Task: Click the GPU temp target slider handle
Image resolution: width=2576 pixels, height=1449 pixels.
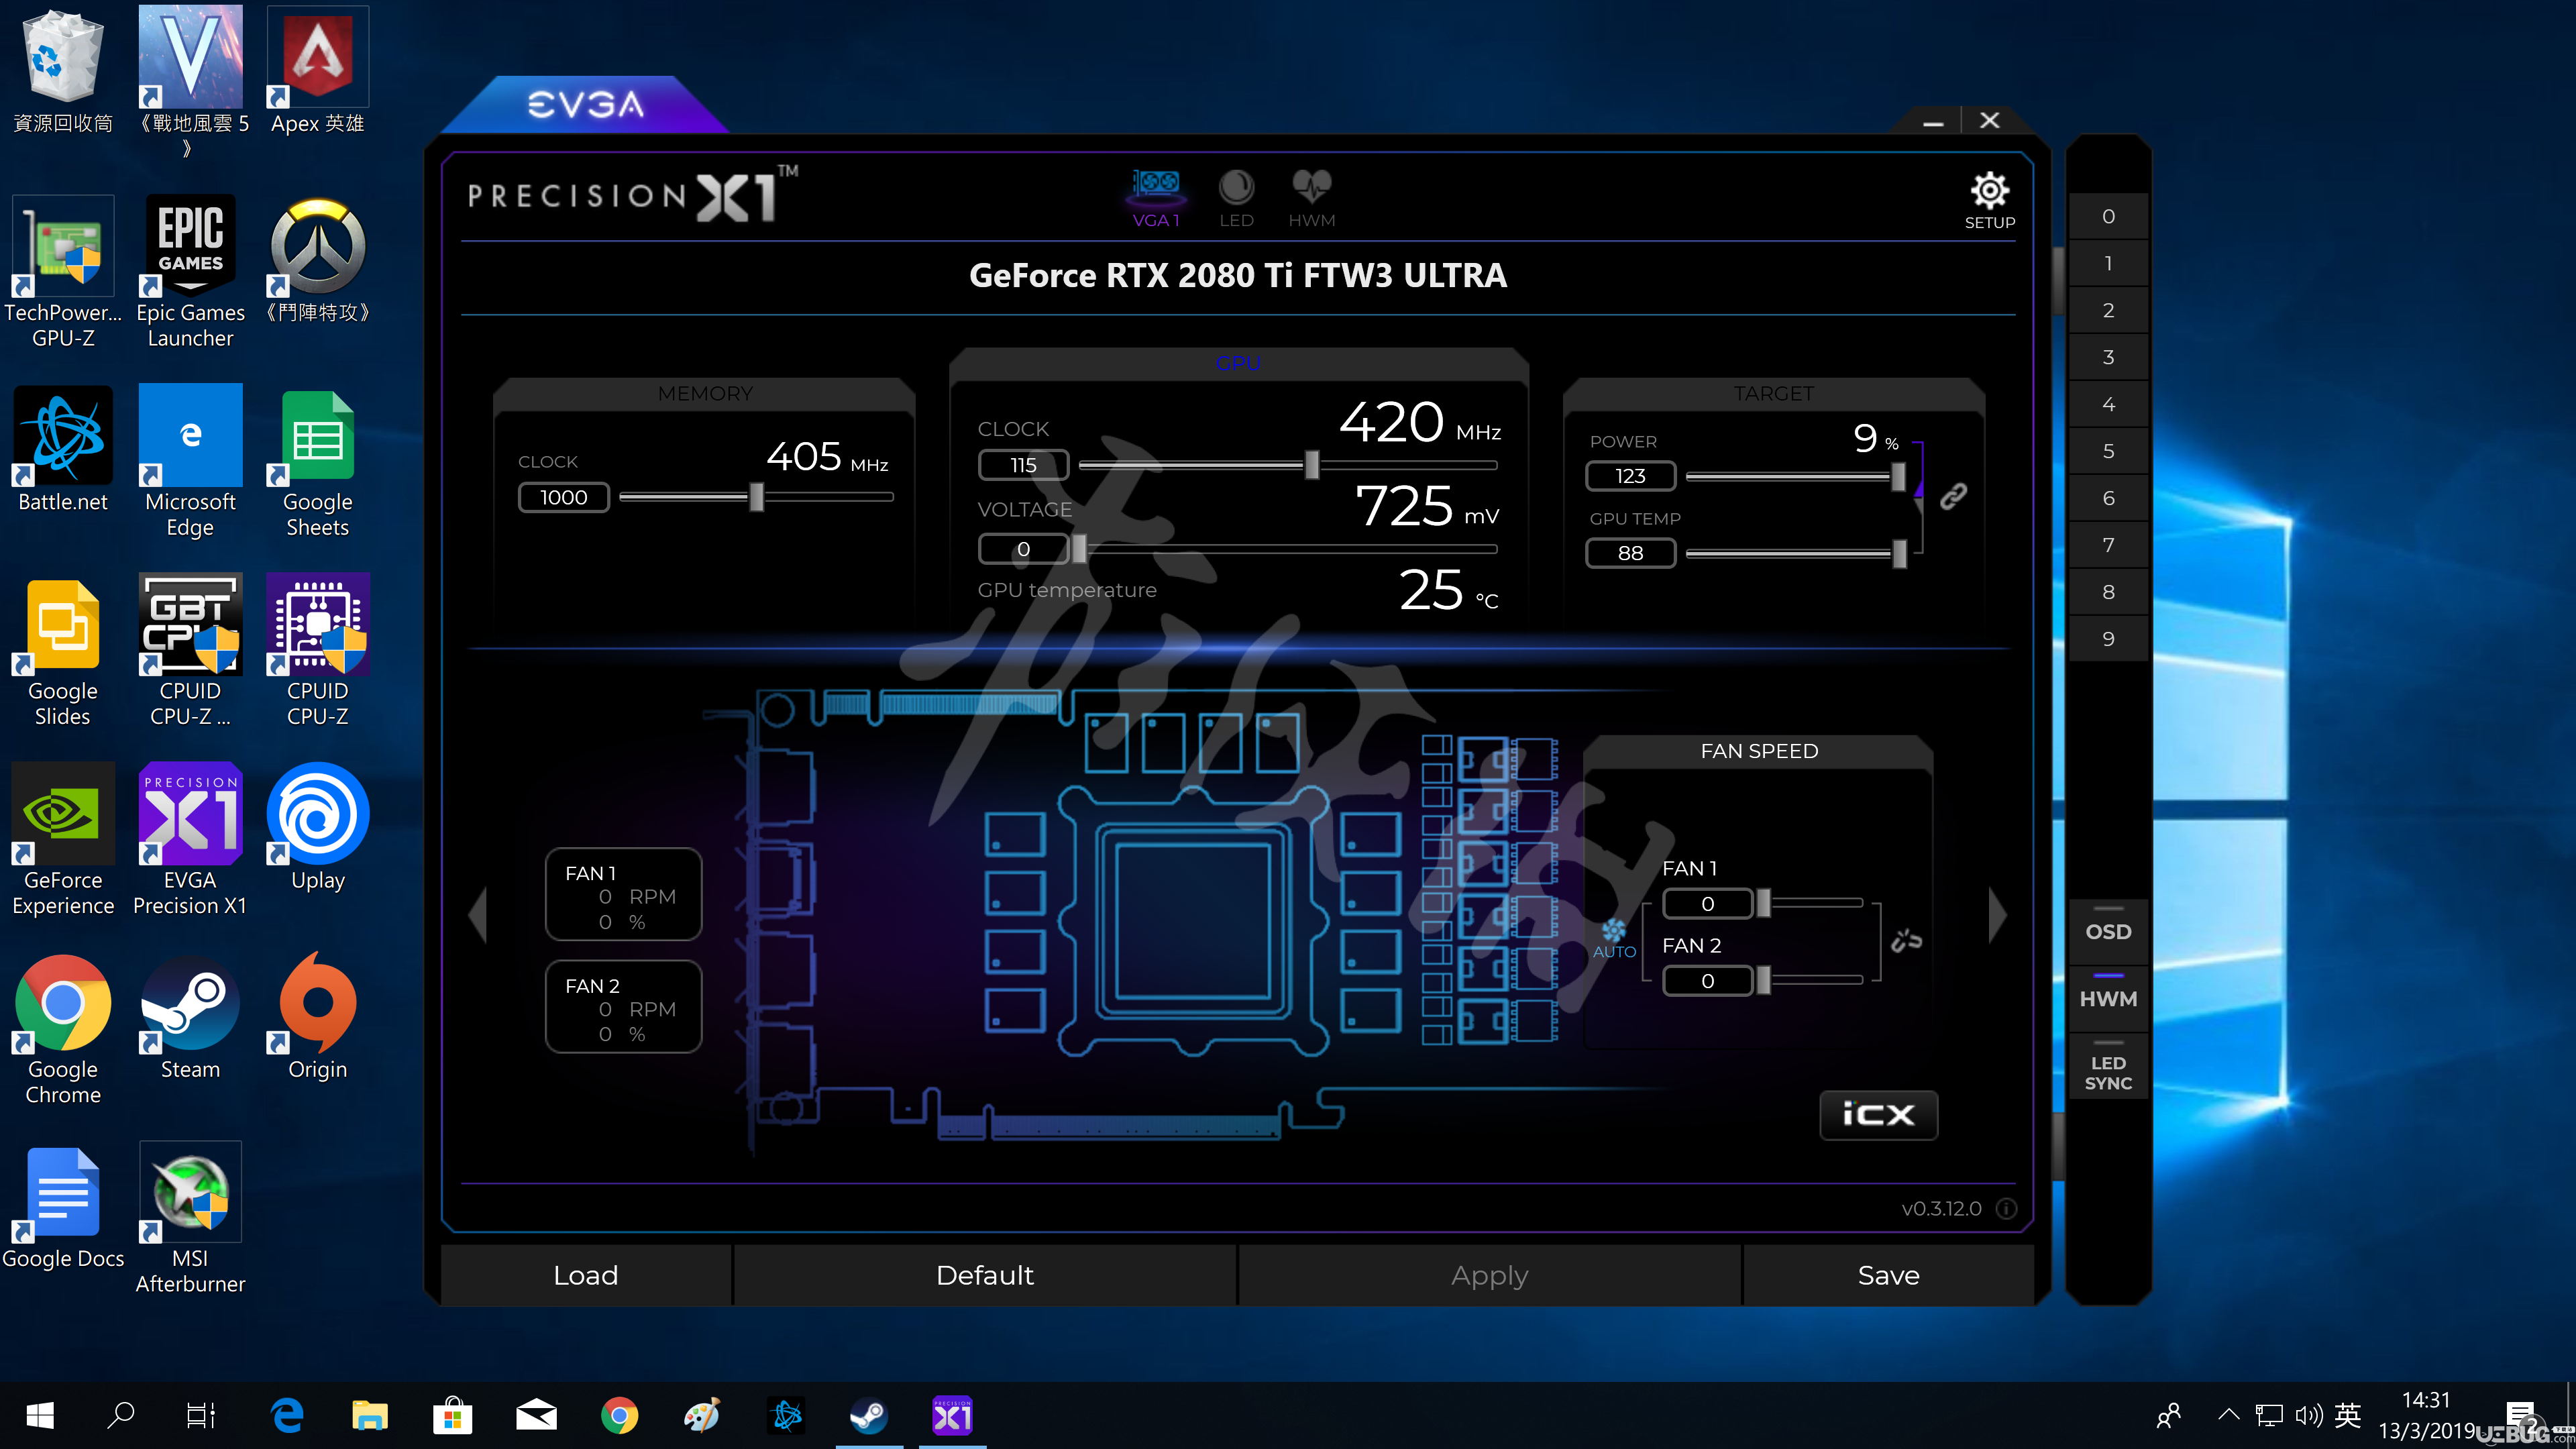Action: tap(1899, 553)
